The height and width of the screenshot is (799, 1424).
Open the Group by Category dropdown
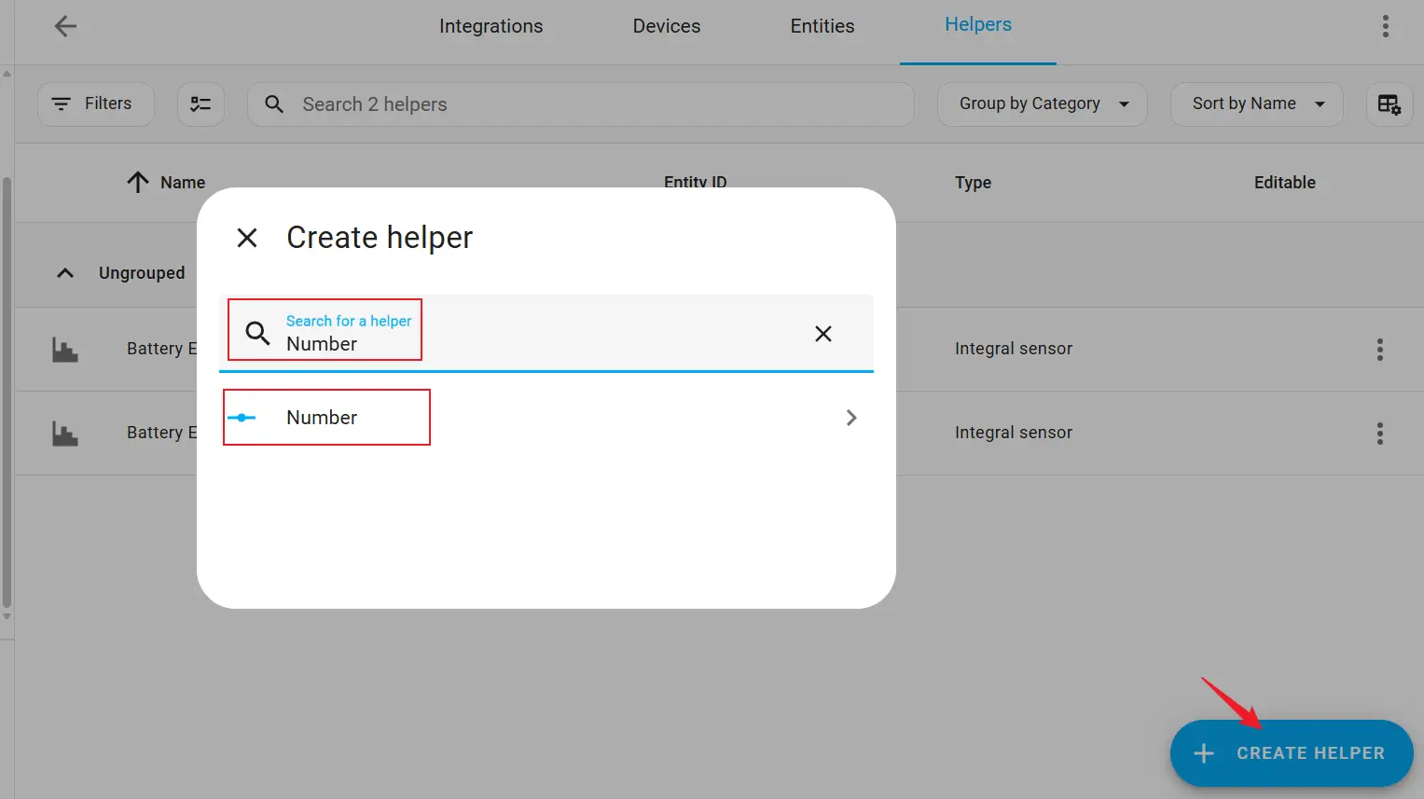(x=1042, y=104)
